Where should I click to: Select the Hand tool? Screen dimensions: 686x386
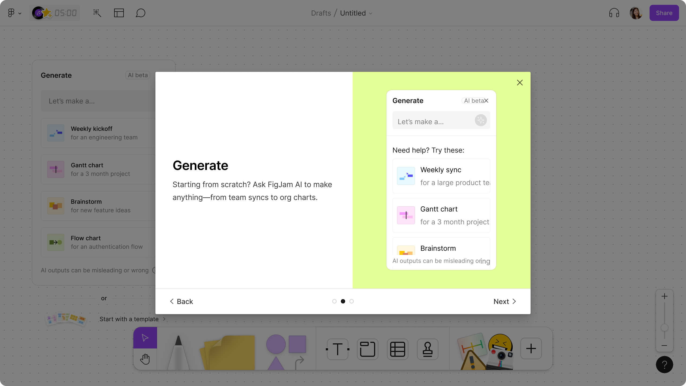pos(145,359)
